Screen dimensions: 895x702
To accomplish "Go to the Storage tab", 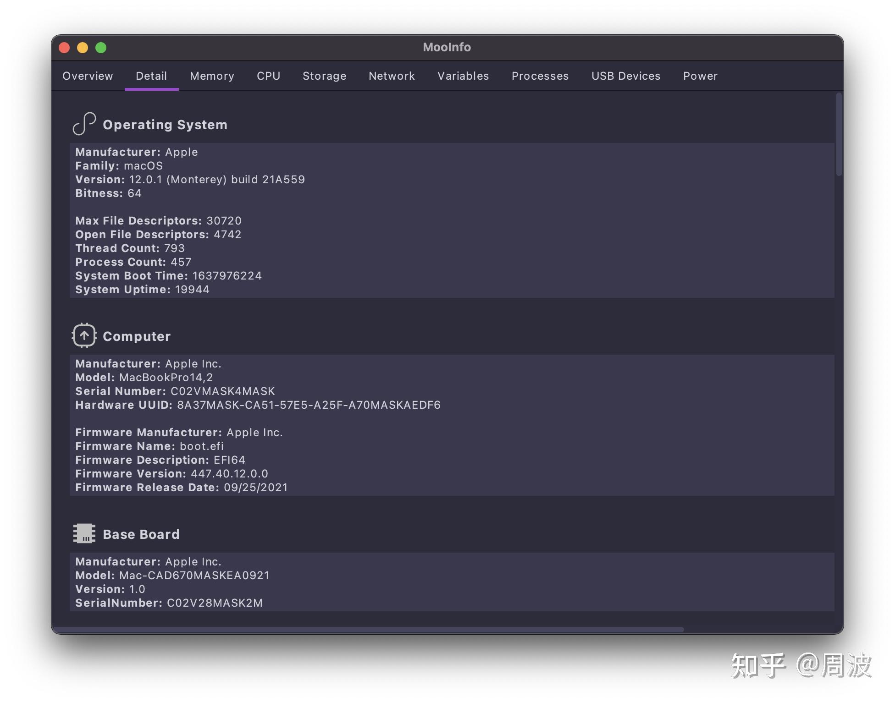I will 324,76.
